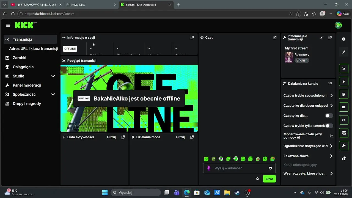Click Filtruj in Lista aktywności
Screen dimensions: 352x198
111,137
